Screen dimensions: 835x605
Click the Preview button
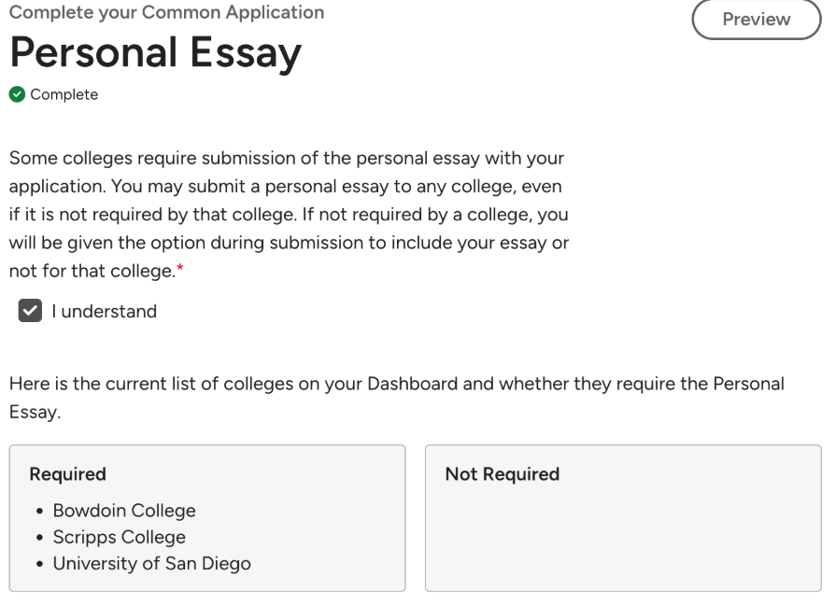tap(756, 20)
